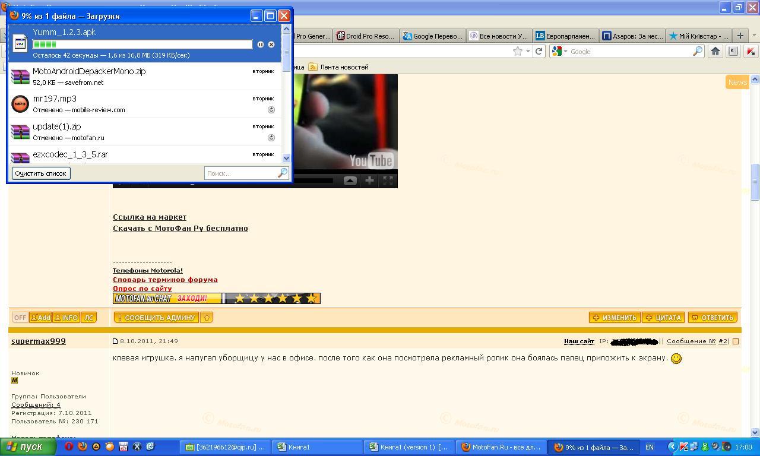The image size is (760, 456).
Task: Click the downloads search magnifier icon
Action: 283,173
